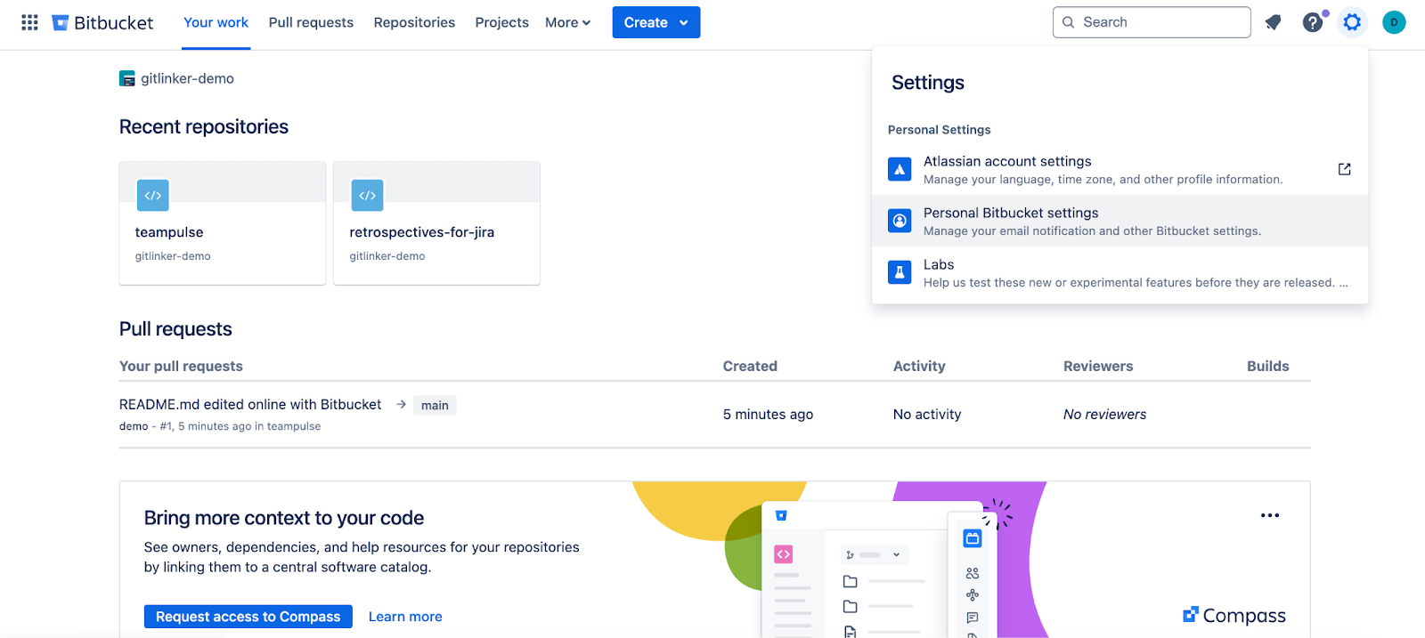The image size is (1425, 638).
Task: Expand the More navigation dropdown
Action: [x=567, y=22]
